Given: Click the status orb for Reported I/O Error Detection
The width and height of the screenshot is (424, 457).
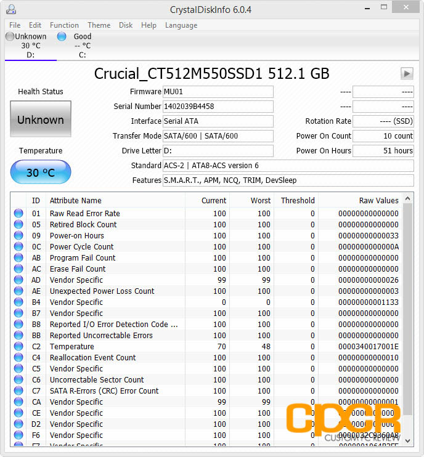Looking at the screenshot, I should point(18,324).
